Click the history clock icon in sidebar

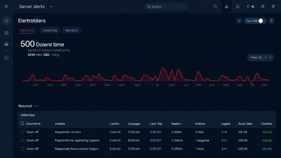coord(6,57)
